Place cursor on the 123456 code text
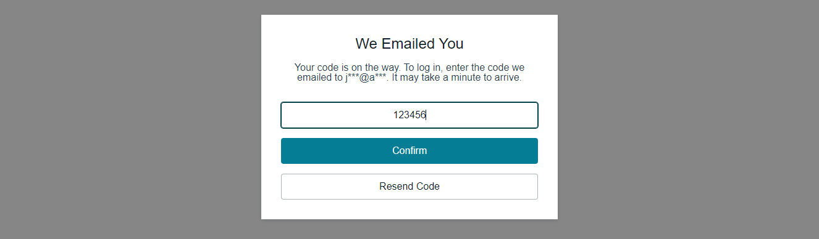Screen dimensions: 819x239 pyautogui.click(x=409, y=115)
